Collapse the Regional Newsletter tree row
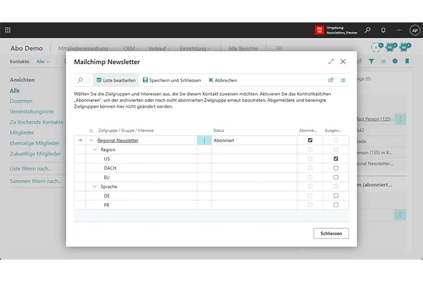Viewport: 423px width, 282px height. pos(91,140)
